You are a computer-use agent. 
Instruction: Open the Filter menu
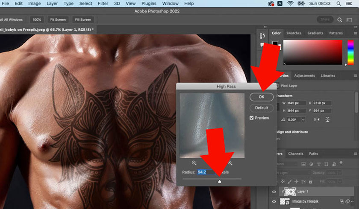coord(103,3)
